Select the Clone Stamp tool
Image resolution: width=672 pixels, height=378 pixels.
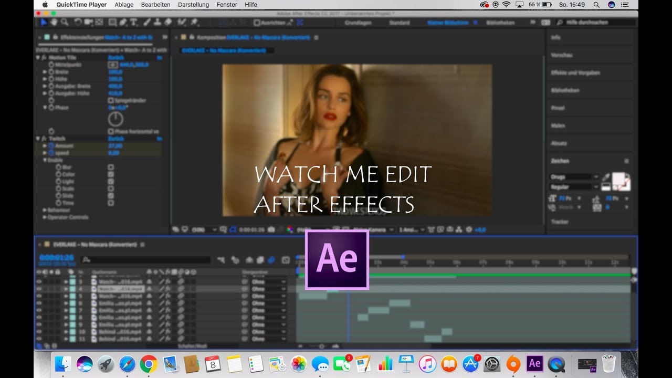(157, 23)
